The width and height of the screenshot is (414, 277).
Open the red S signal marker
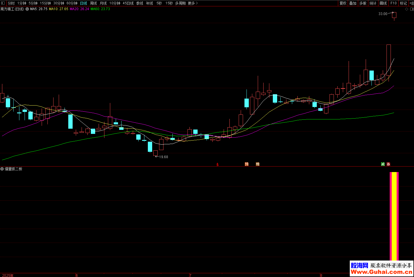tap(218, 164)
